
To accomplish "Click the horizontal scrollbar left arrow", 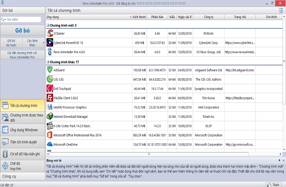I will [x=48, y=154].
